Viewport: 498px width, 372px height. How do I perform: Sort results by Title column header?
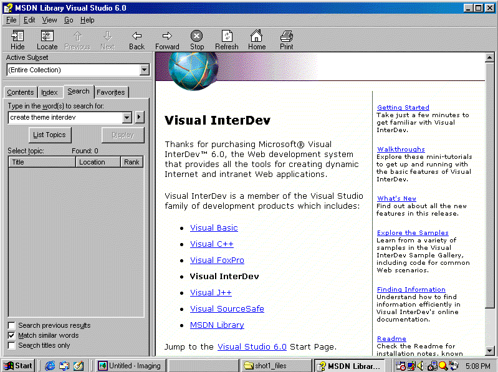[42, 162]
